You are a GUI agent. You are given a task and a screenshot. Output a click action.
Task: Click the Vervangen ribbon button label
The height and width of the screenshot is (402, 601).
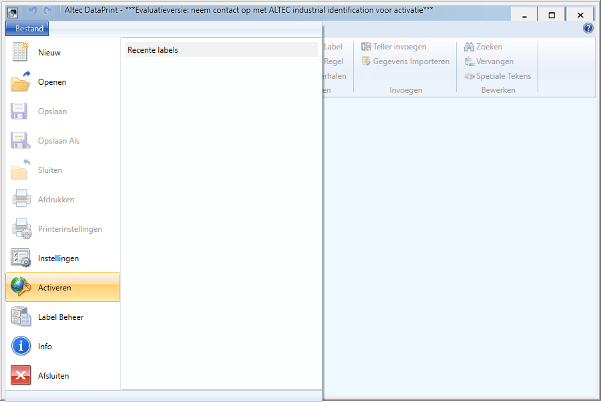pyautogui.click(x=494, y=61)
